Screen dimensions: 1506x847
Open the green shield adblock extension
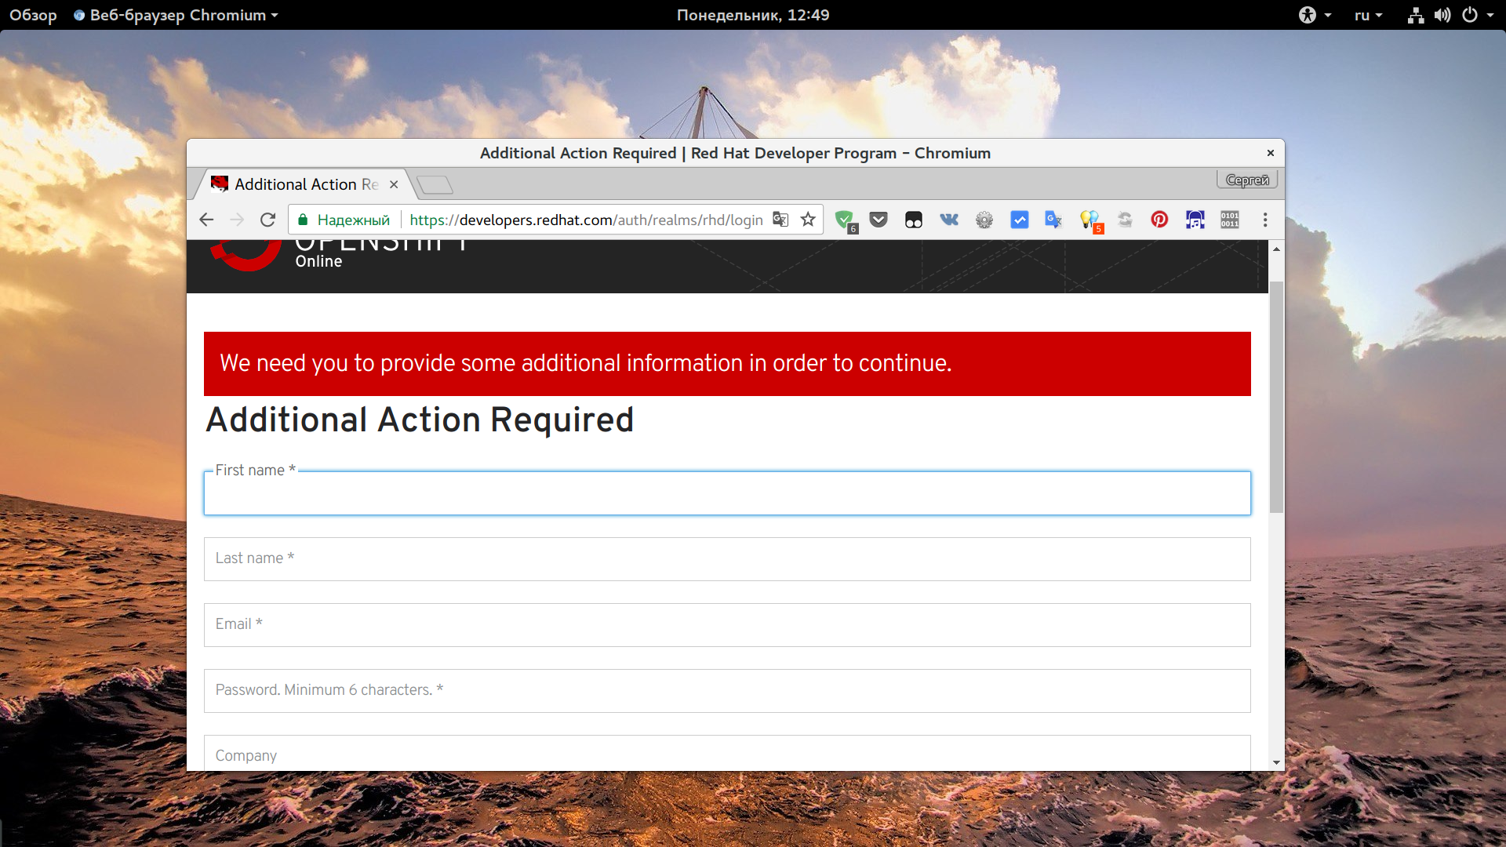[845, 220]
